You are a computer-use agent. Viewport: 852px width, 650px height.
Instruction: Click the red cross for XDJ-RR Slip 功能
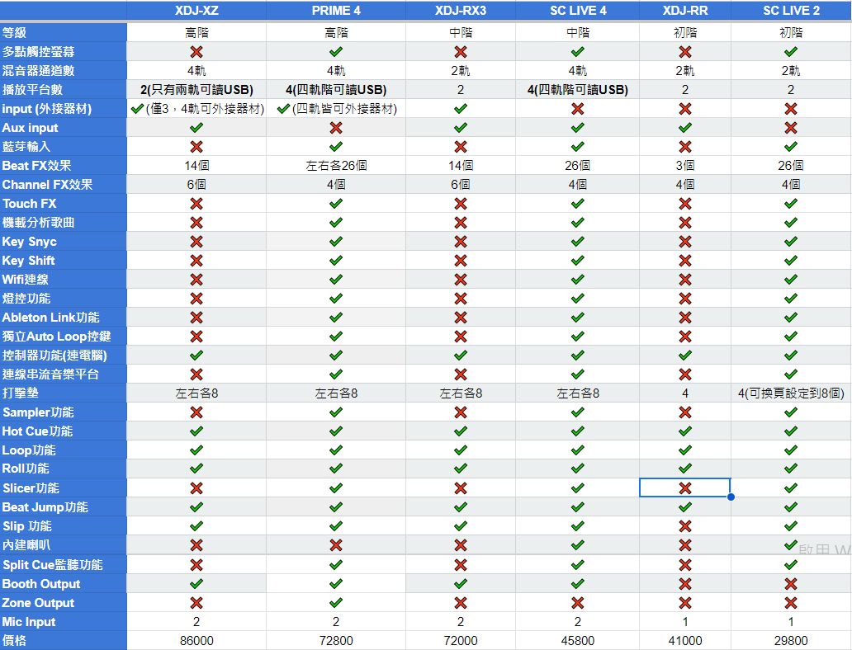click(x=684, y=526)
